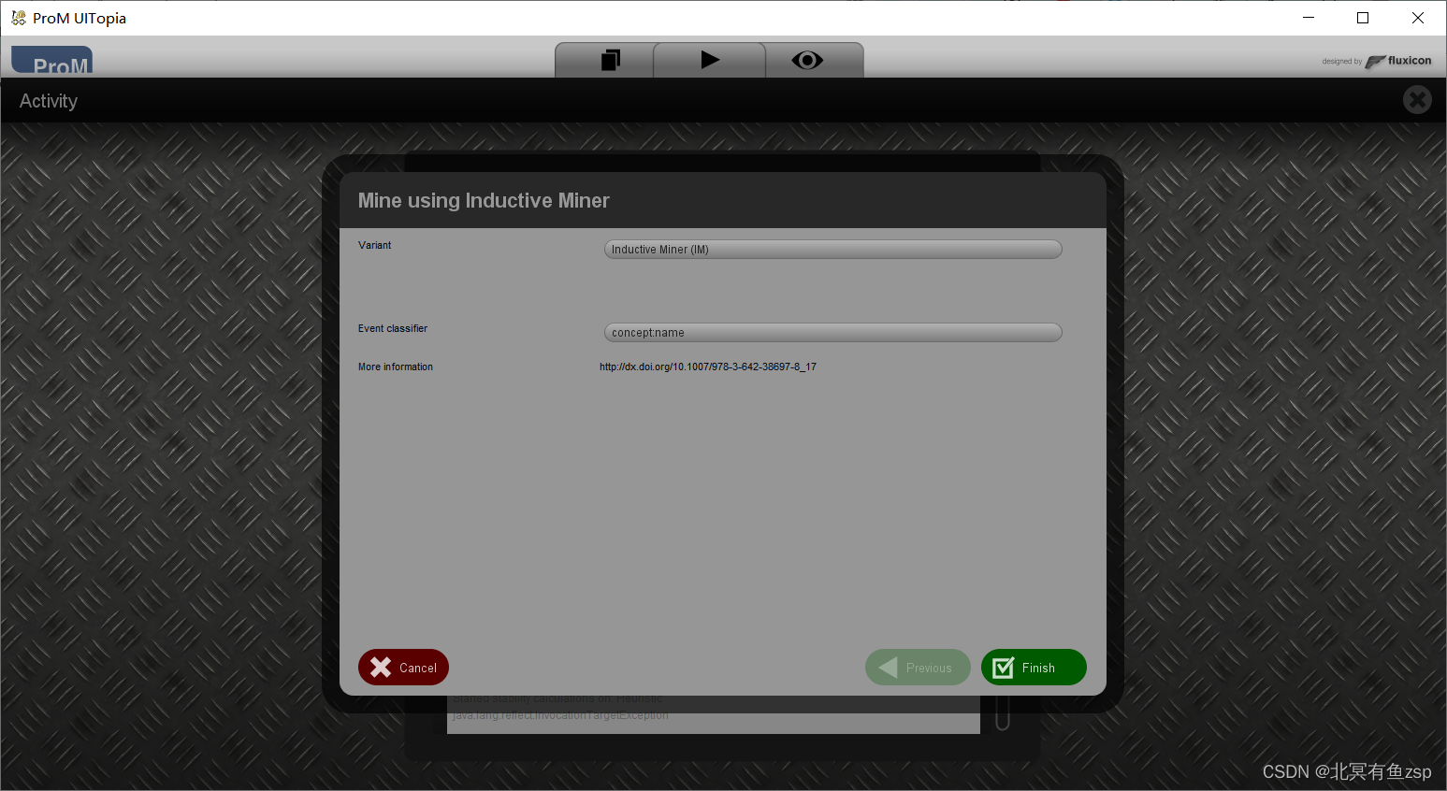Cancel the Inductive Miner dialog
Screen dimensions: 1447x791
[x=403, y=668]
